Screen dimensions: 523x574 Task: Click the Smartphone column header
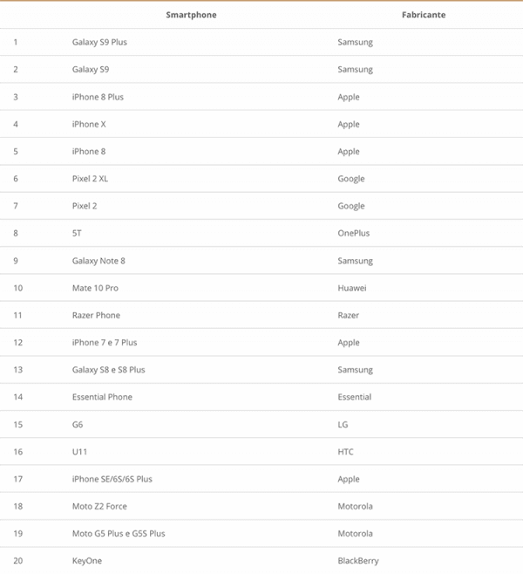pyautogui.click(x=191, y=15)
